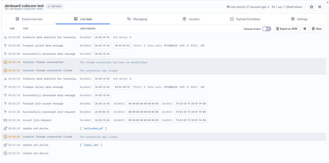This screenshot has height=163, width=329.
Task: Click the link icon for Accept join-request
Action: (5, 120)
